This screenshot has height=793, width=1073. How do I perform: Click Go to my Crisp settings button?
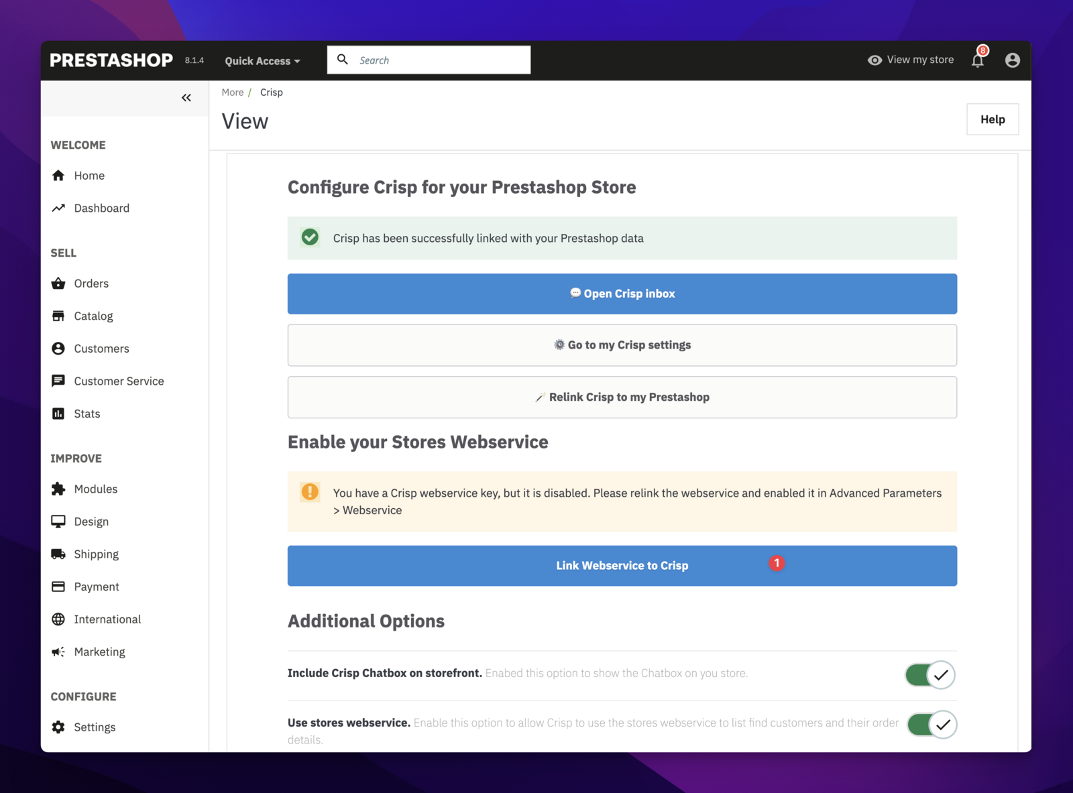click(x=622, y=345)
